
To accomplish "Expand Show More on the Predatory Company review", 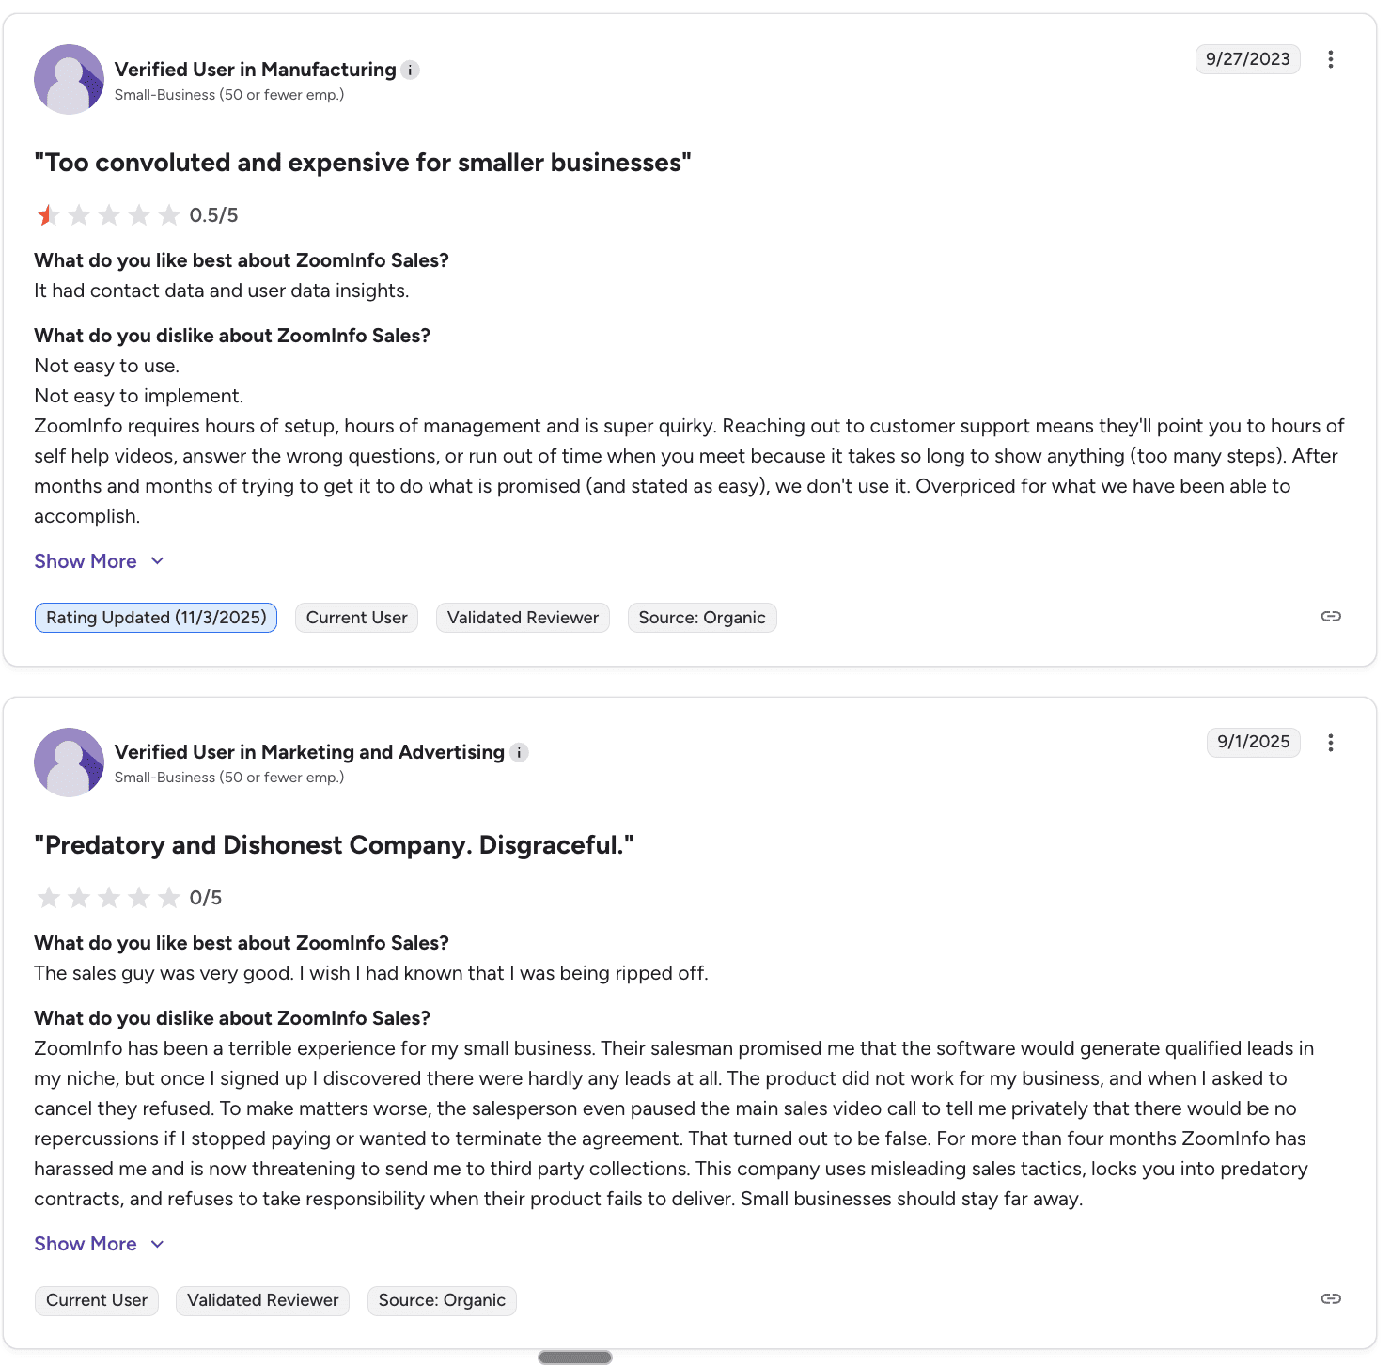I will point(86,1243).
